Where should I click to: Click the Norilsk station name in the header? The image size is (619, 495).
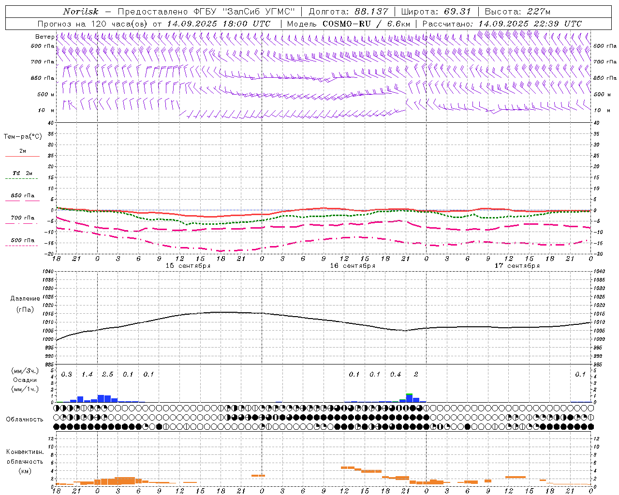click(x=81, y=12)
